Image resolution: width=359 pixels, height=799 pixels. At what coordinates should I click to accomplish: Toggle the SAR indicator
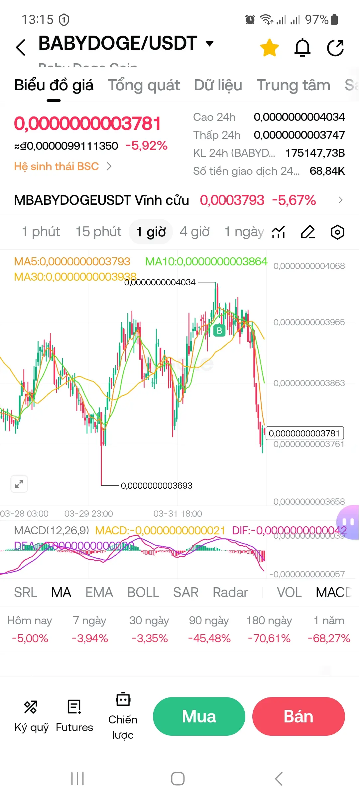tap(186, 593)
